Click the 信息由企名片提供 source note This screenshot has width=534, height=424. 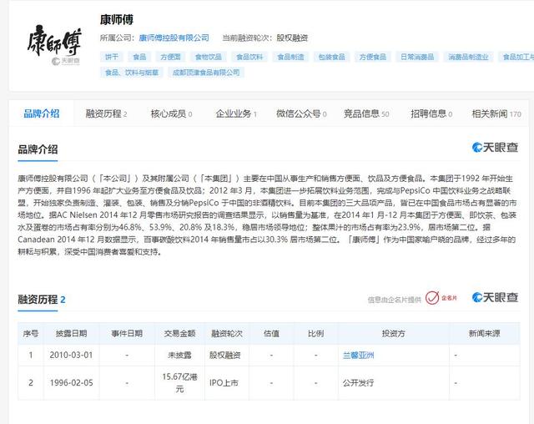point(395,300)
